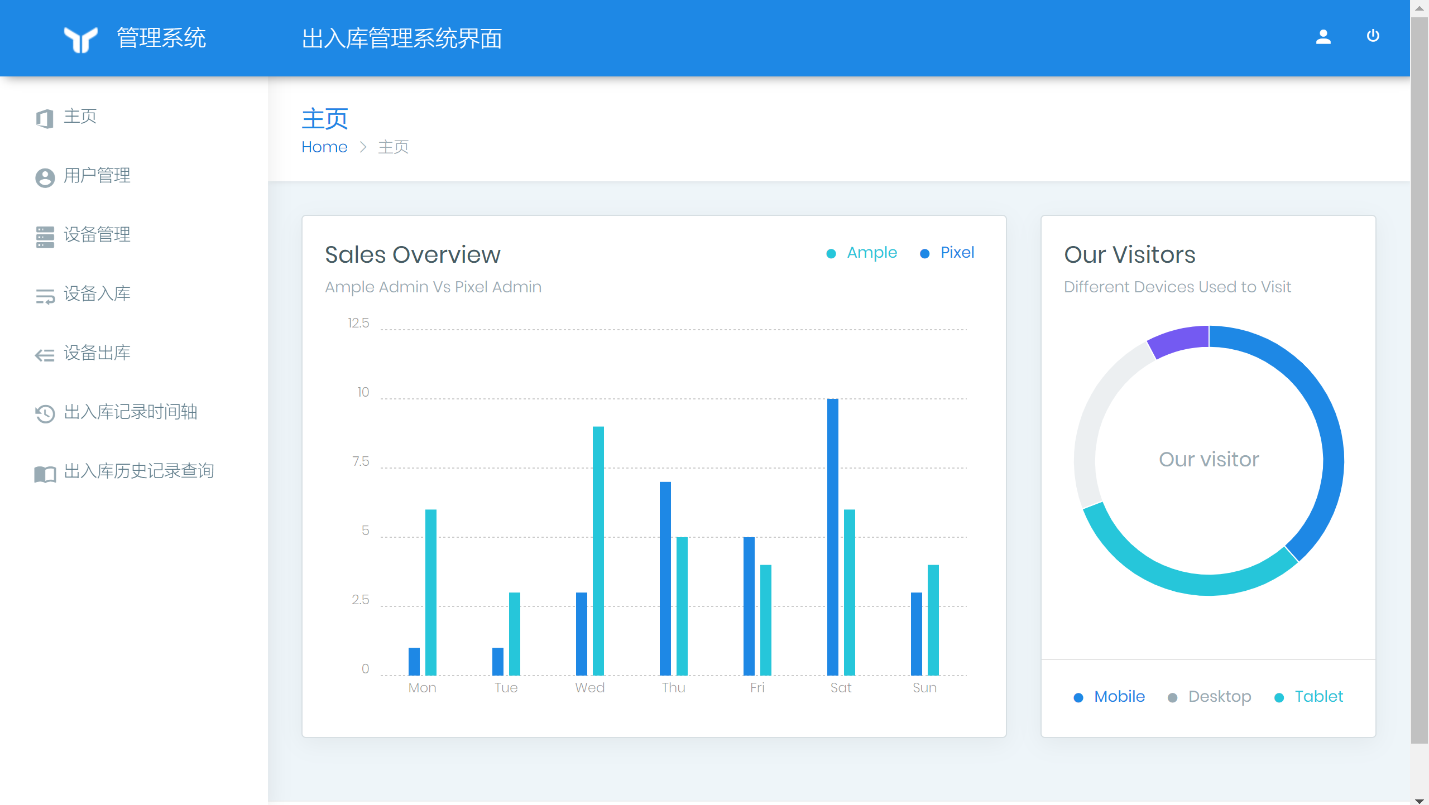
Task: Click the Desktop legend label
Action: click(1220, 697)
